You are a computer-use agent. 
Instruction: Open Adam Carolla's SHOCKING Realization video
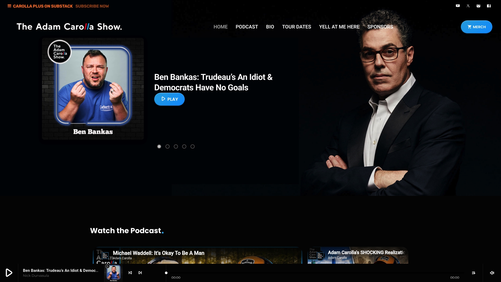358,255
